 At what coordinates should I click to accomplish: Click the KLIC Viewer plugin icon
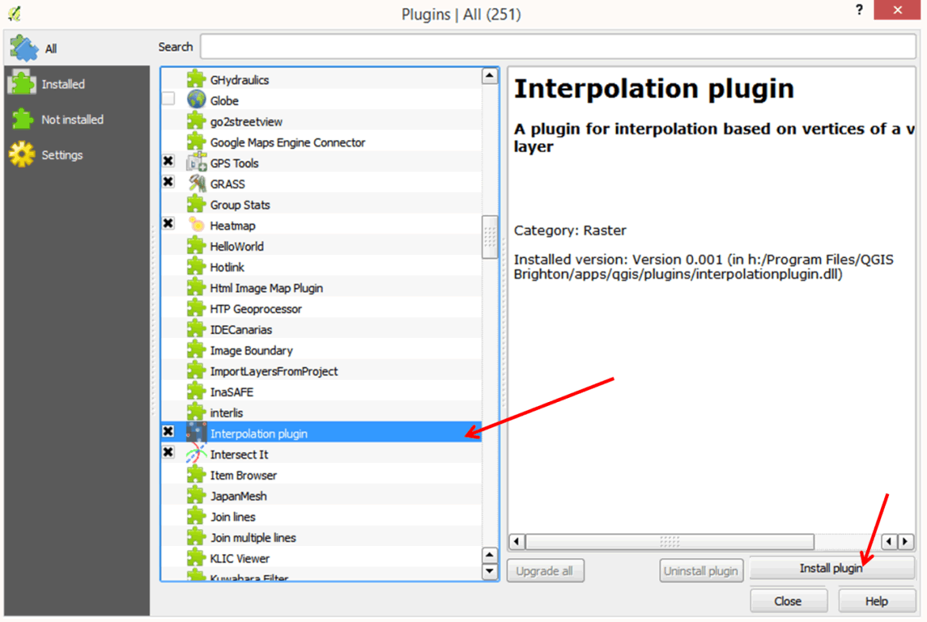pyautogui.click(x=195, y=558)
